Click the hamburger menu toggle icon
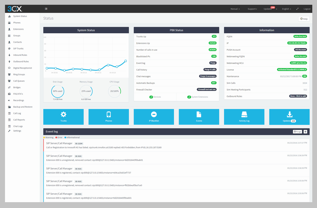 click(46, 9)
